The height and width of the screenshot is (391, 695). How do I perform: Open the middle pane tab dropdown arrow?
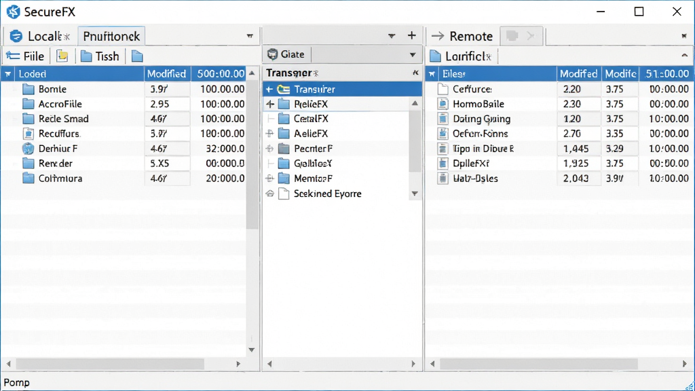pos(392,36)
